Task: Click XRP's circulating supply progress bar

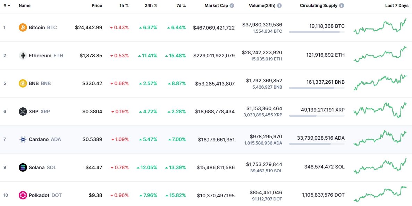Action: pyautogui.click(x=317, y=116)
